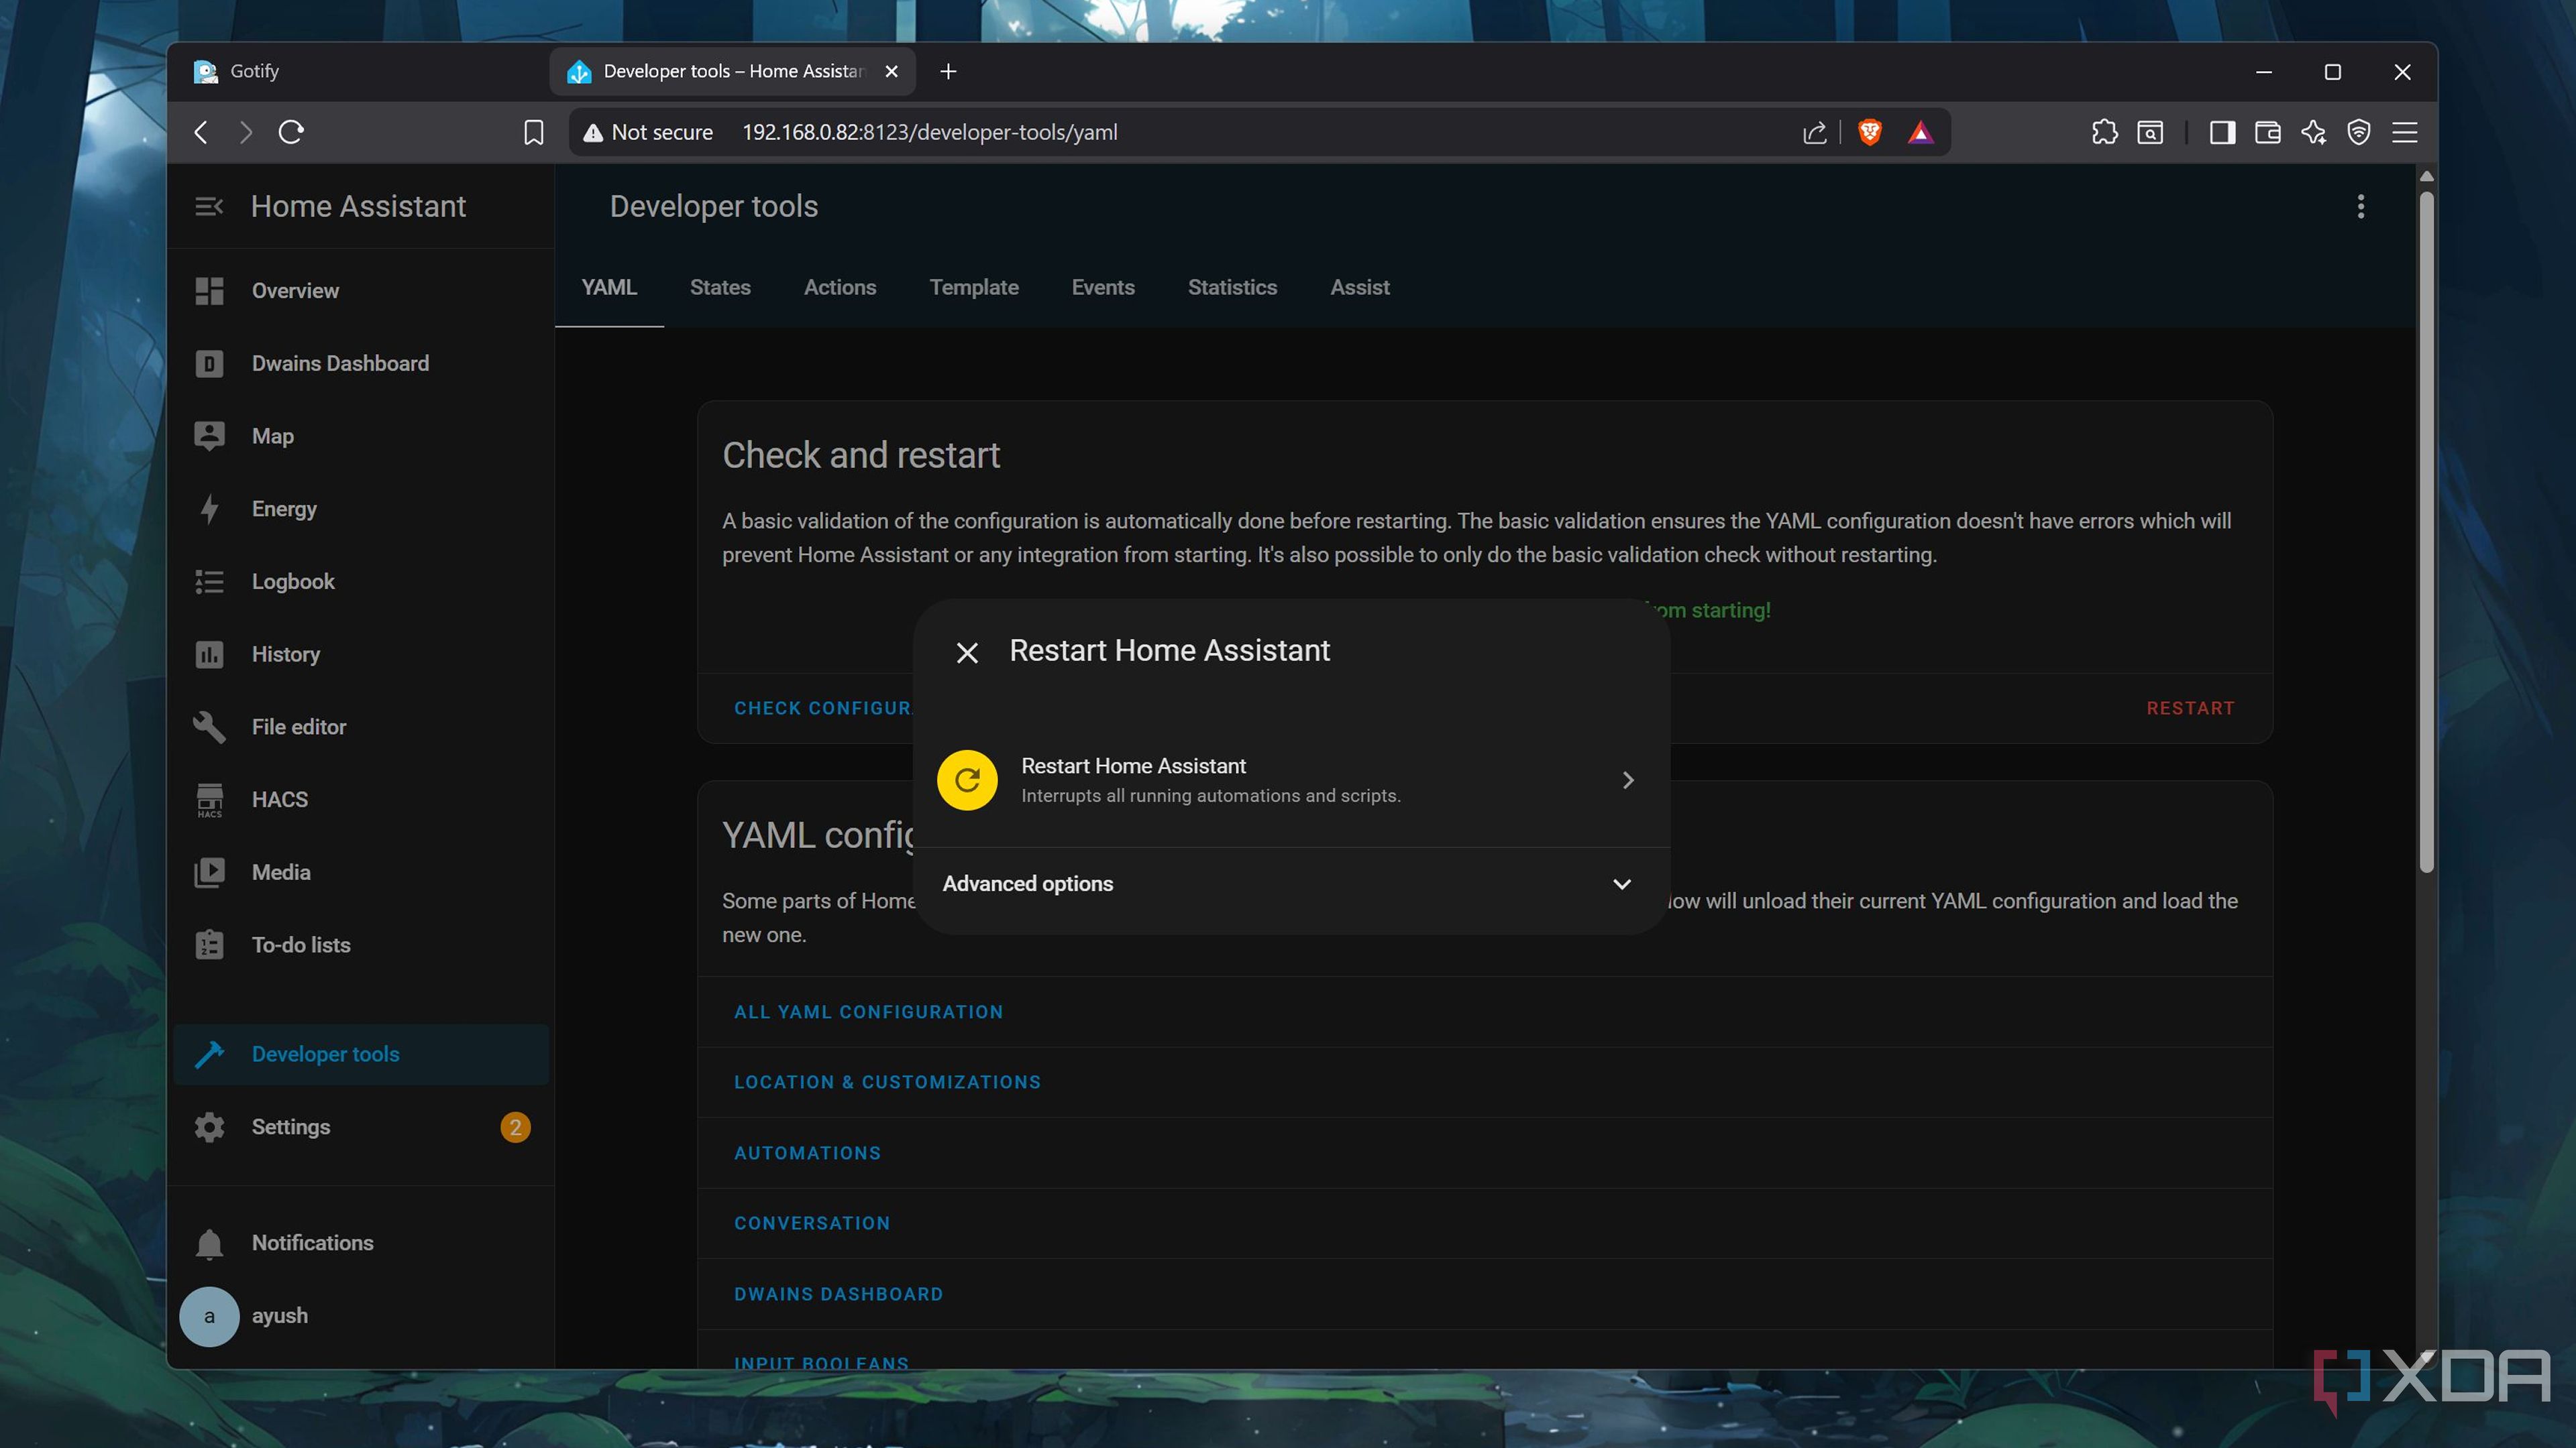
Task: Click the red RESTART button
Action: [x=2190, y=709]
